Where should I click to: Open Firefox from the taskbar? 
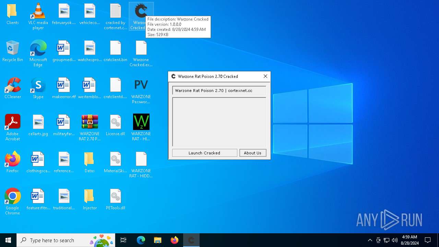point(175,240)
